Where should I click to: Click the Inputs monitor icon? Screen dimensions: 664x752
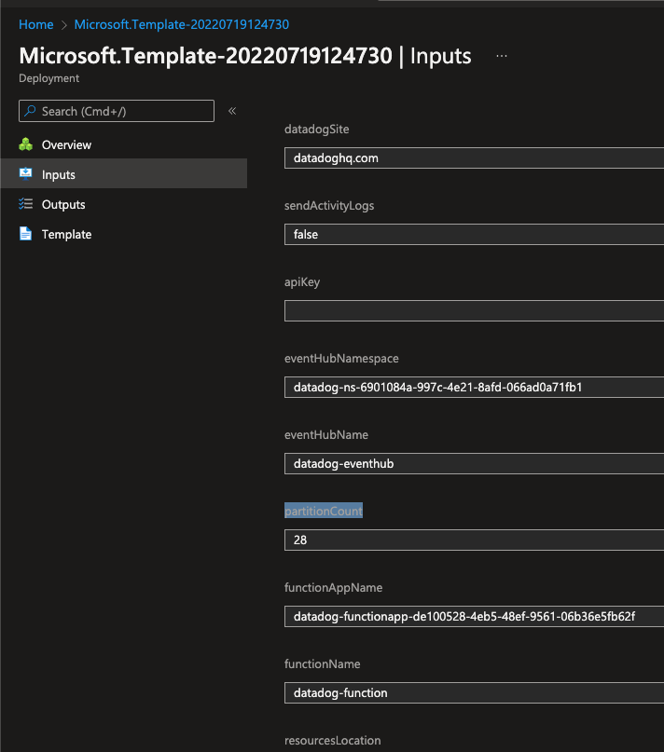[26, 173]
